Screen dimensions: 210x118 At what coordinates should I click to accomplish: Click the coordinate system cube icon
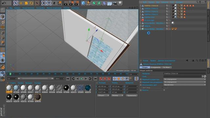point(60,3)
